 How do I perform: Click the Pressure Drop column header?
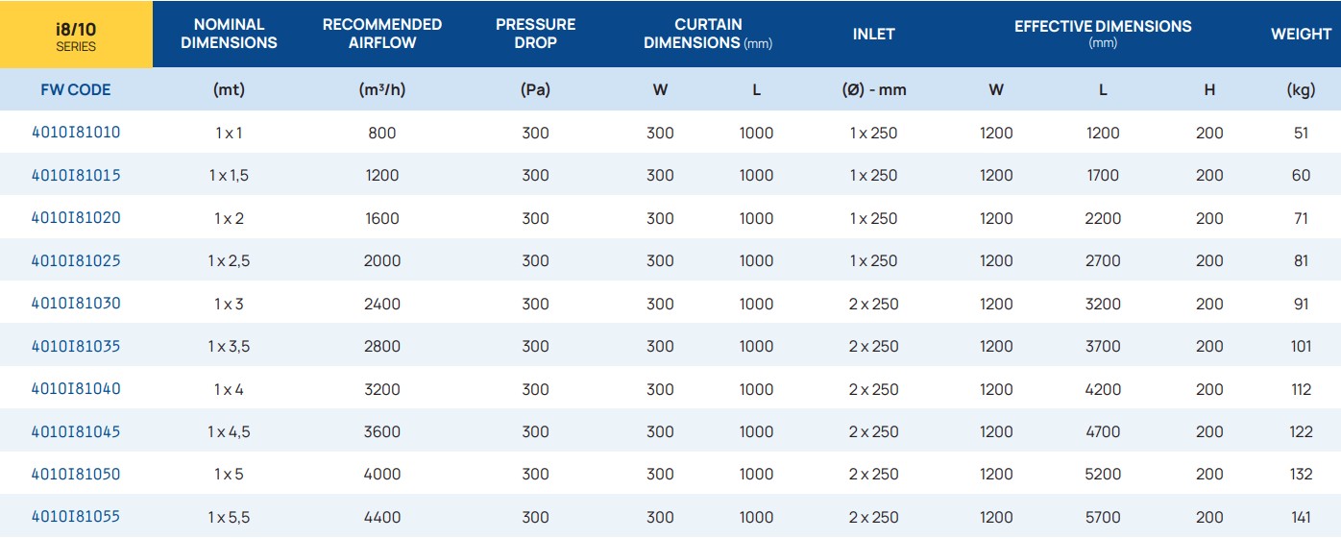point(534,34)
